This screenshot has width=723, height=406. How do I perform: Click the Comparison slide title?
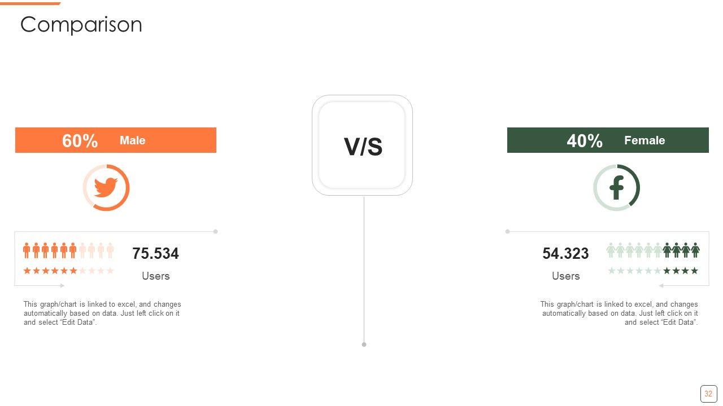81,25
